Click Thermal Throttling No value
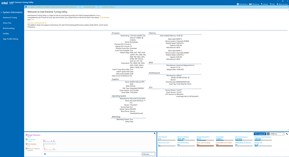This screenshot has width=289, height=157. pyautogui.click(x=178, y=145)
